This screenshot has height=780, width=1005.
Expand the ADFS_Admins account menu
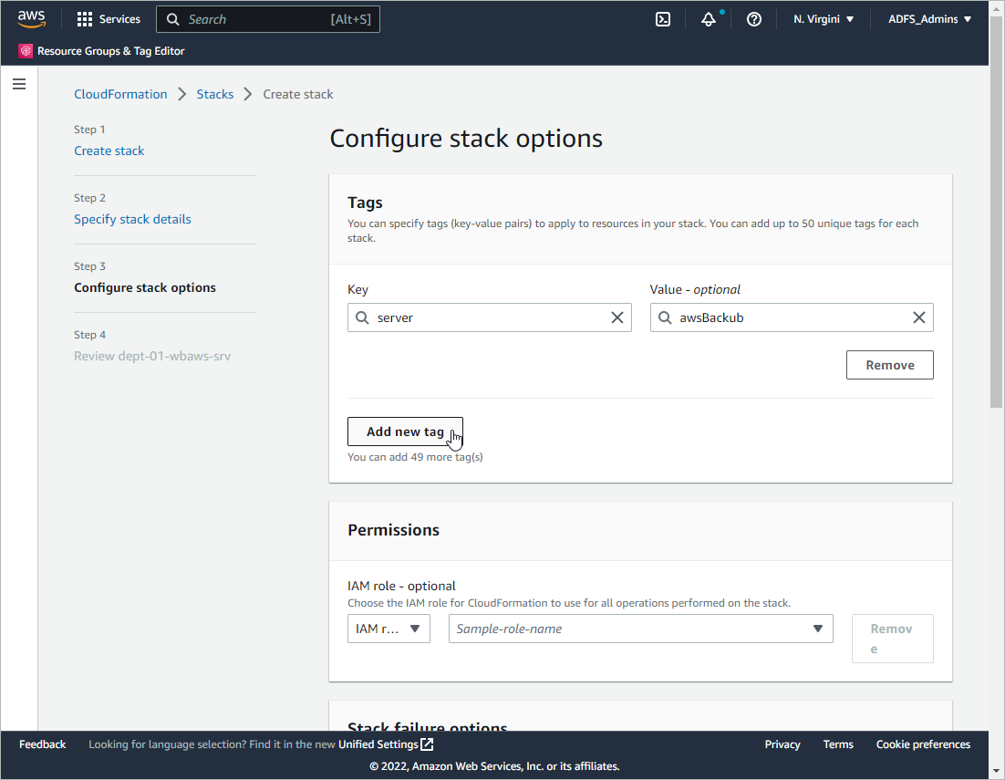930,19
